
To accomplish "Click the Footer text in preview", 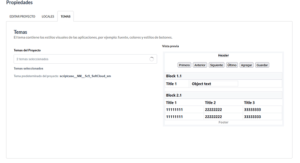I will point(223,122).
